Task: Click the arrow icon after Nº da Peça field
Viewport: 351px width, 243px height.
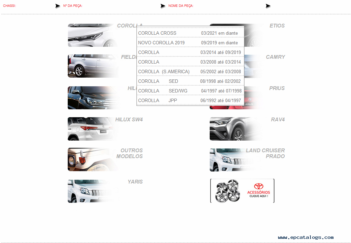Action: tap(163, 6)
